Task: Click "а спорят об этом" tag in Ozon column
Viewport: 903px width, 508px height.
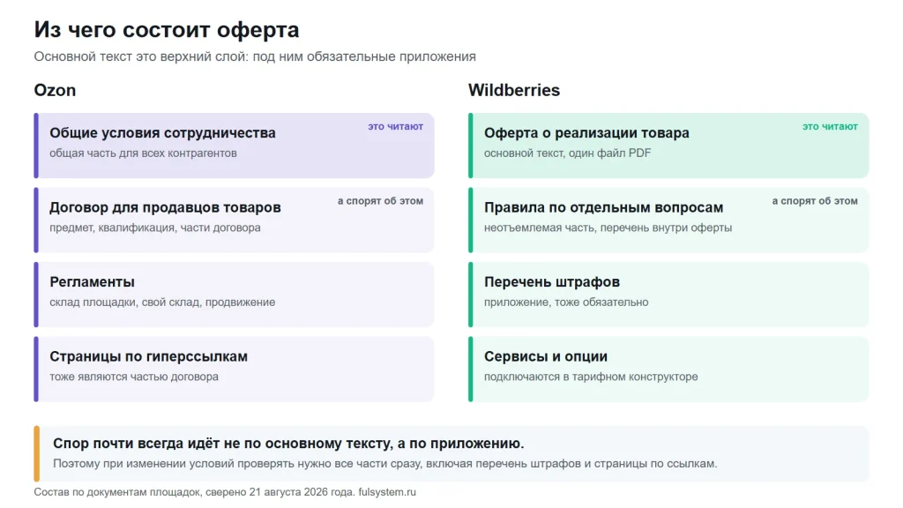Action: tap(380, 201)
